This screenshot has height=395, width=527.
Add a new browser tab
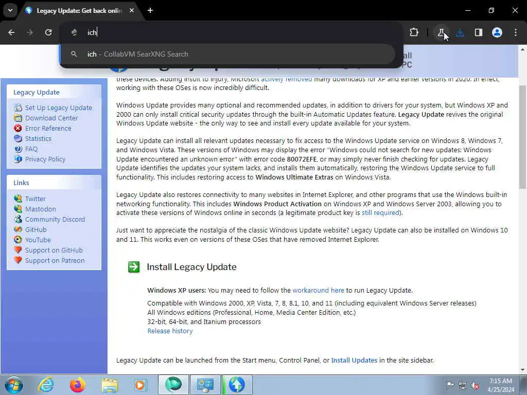coord(150,10)
